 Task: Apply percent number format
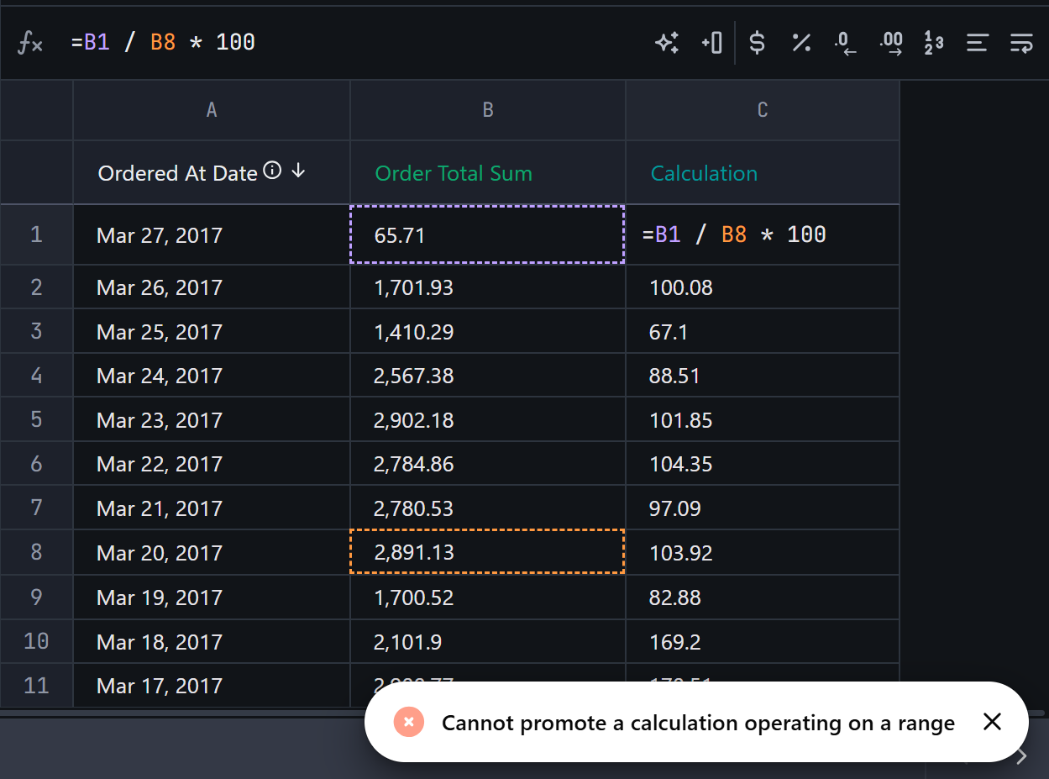point(801,43)
